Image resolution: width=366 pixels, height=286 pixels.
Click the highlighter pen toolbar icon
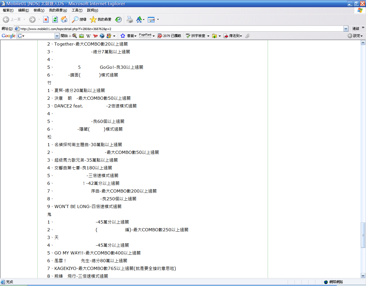click(x=247, y=36)
